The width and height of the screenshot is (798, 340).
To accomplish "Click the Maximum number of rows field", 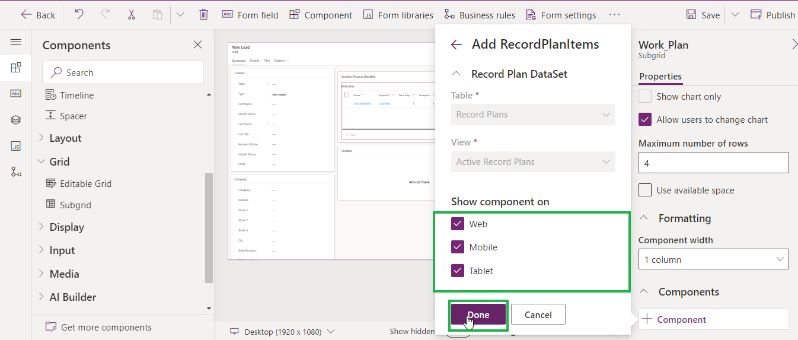I will tap(713, 163).
